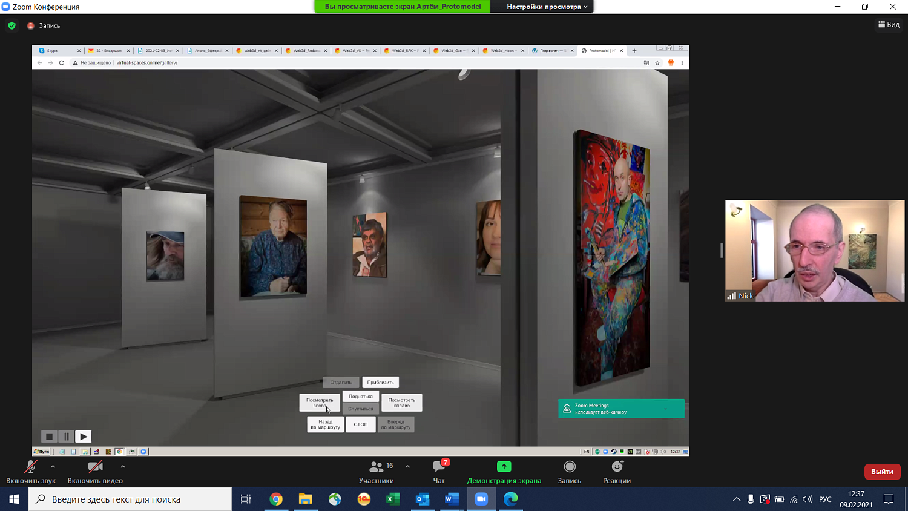Open the Windows notification center
The width and height of the screenshot is (908, 511).
point(889,499)
